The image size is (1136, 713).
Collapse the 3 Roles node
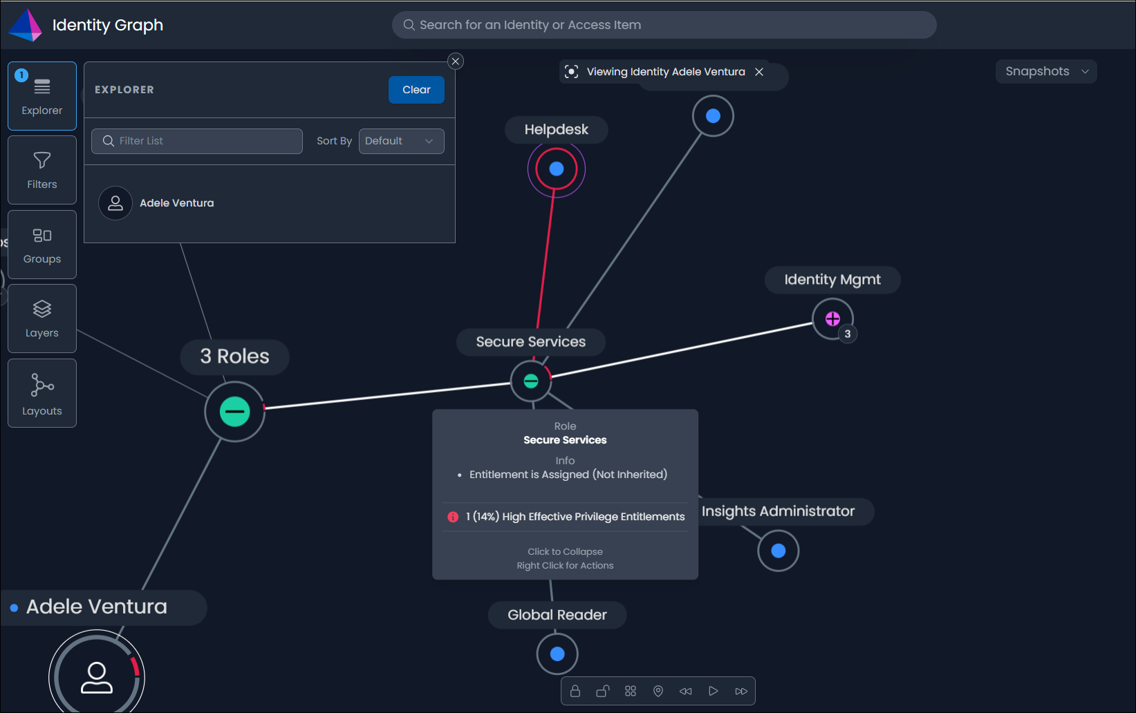click(235, 412)
